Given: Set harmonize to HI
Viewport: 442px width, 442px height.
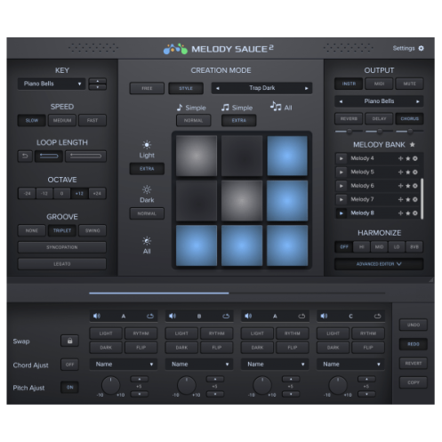Looking at the screenshot, I should pos(361,247).
